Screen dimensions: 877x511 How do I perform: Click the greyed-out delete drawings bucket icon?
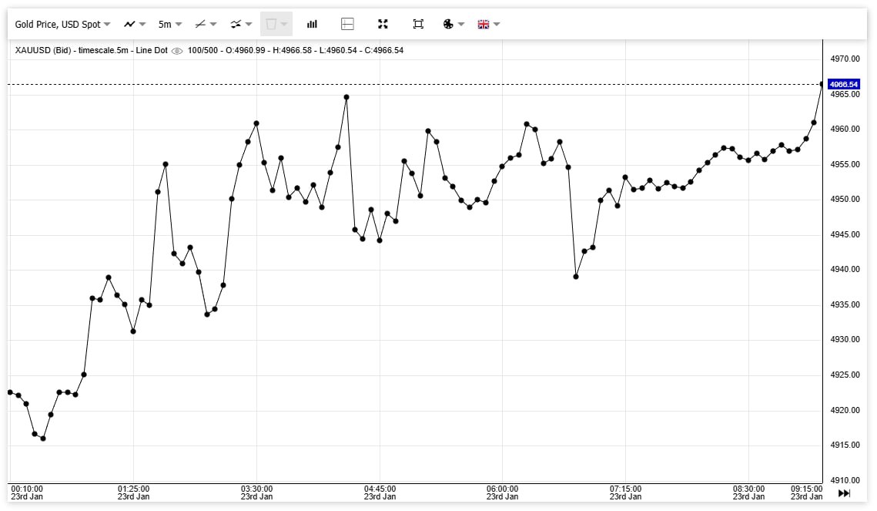[x=276, y=24]
